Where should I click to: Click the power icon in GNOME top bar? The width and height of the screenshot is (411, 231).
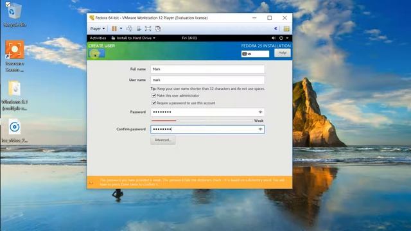click(281, 38)
